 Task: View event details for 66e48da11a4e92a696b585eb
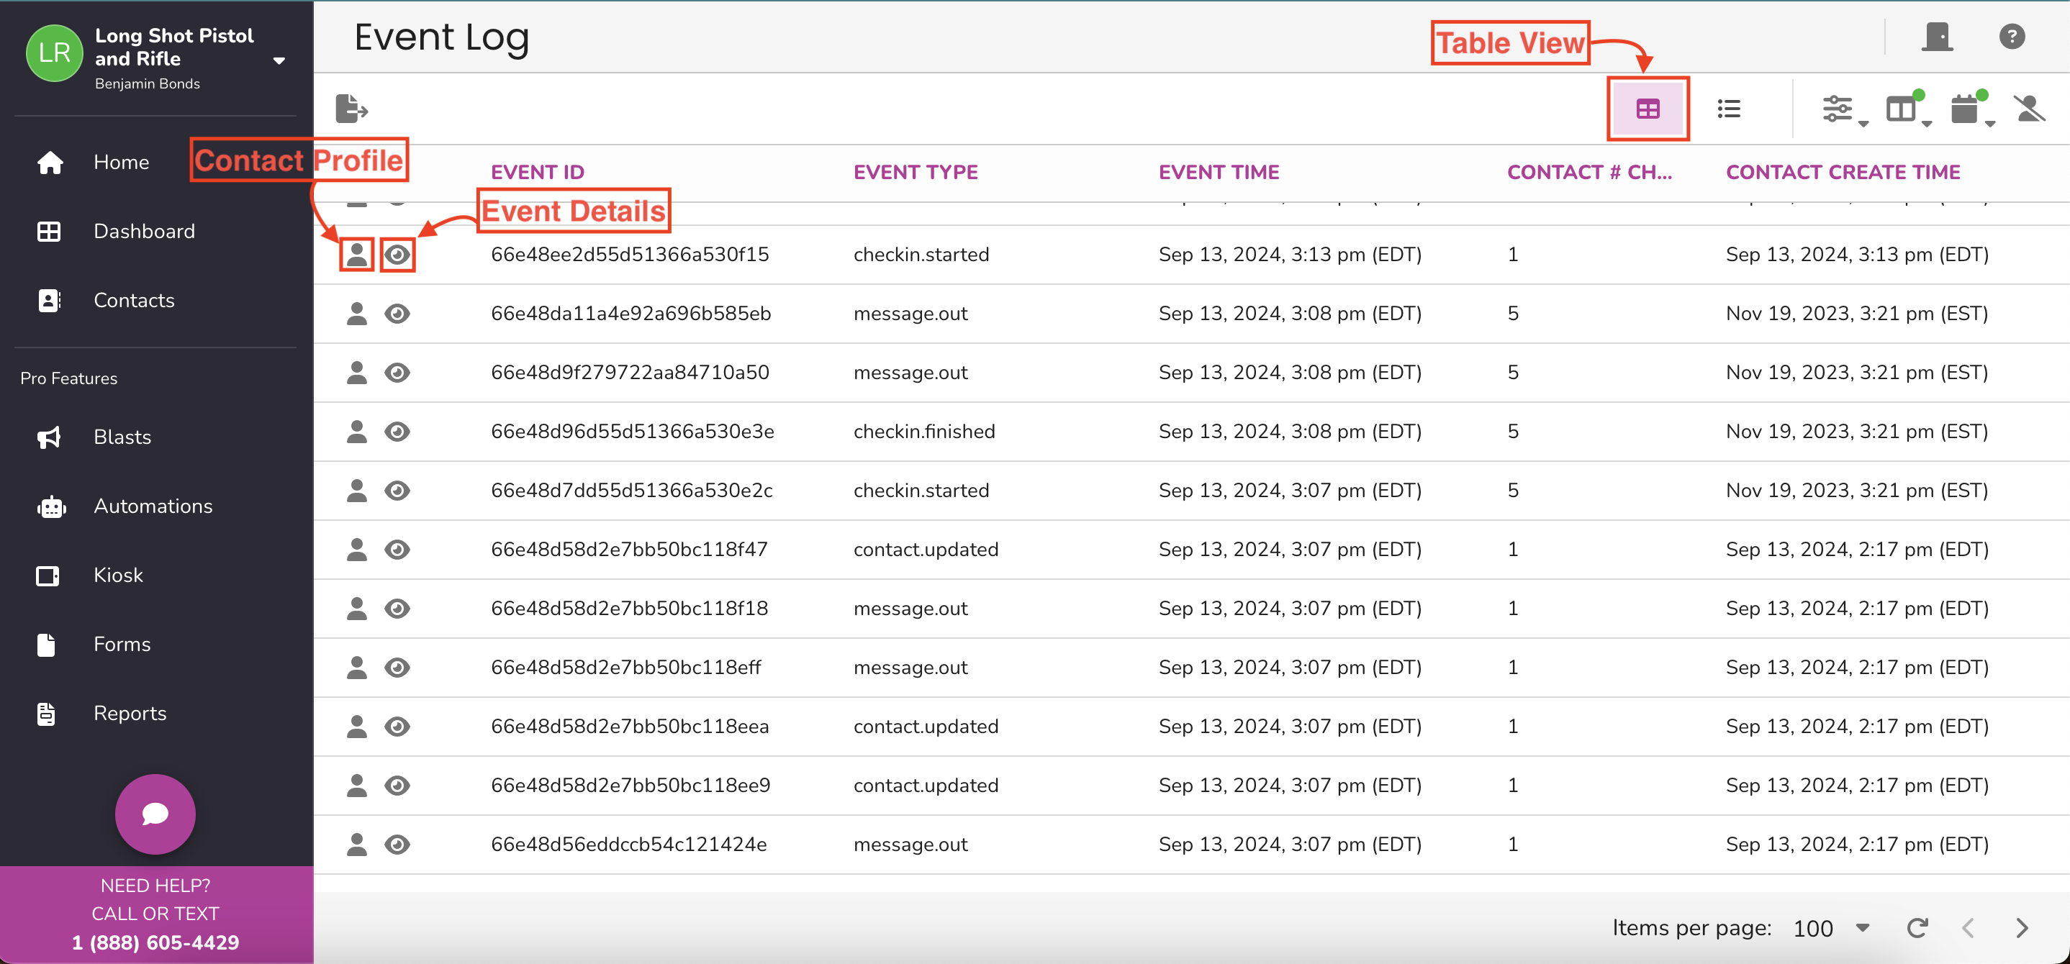point(397,314)
